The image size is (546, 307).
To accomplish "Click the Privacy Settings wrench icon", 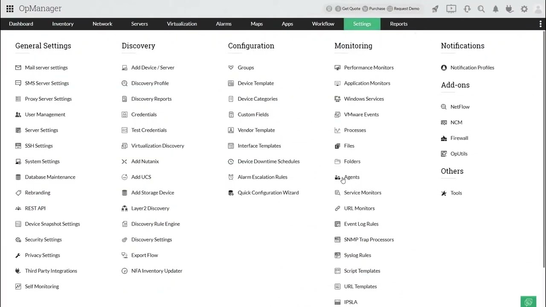I will (x=18, y=255).
